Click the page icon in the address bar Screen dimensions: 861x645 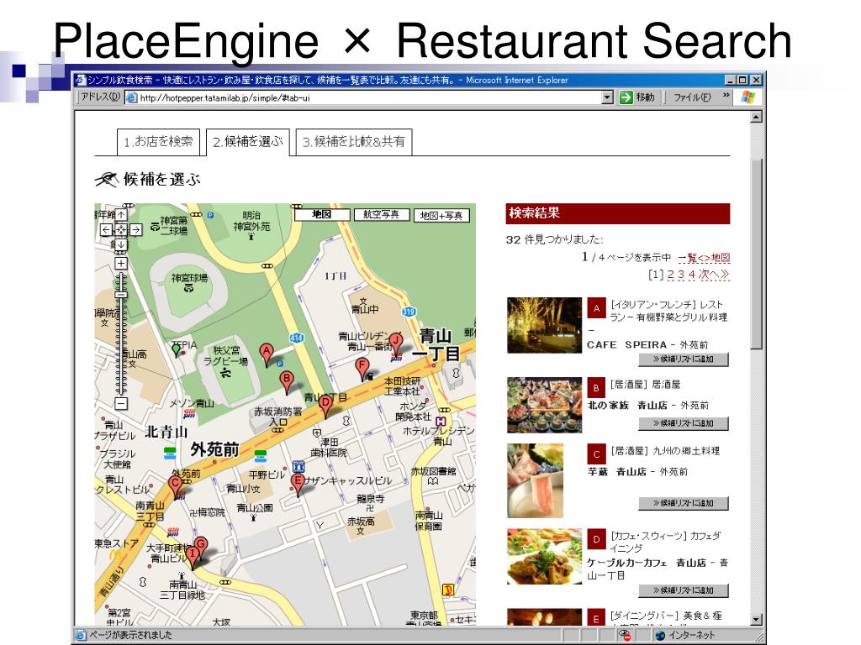[131, 97]
